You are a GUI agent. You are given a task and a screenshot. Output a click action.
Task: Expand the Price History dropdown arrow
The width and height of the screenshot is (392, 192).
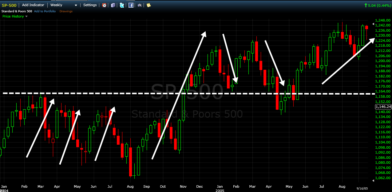pyautogui.click(x=26, y=17)
